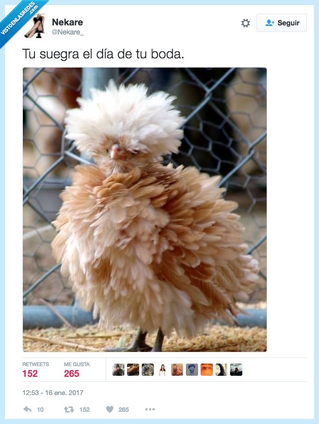Open the first liker's avatar
The height and width of the screenshot is (424, 319).
[118, 370]
